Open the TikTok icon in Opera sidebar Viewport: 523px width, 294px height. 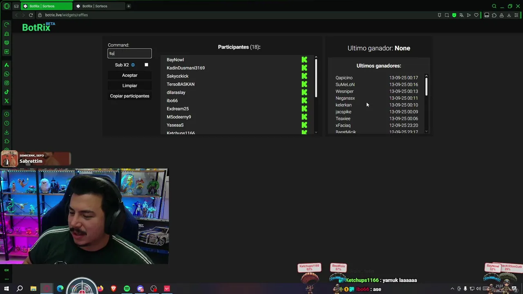(7, 92)
